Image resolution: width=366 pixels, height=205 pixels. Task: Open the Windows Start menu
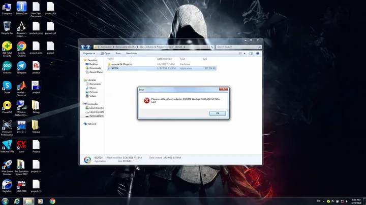pos(5,201)
